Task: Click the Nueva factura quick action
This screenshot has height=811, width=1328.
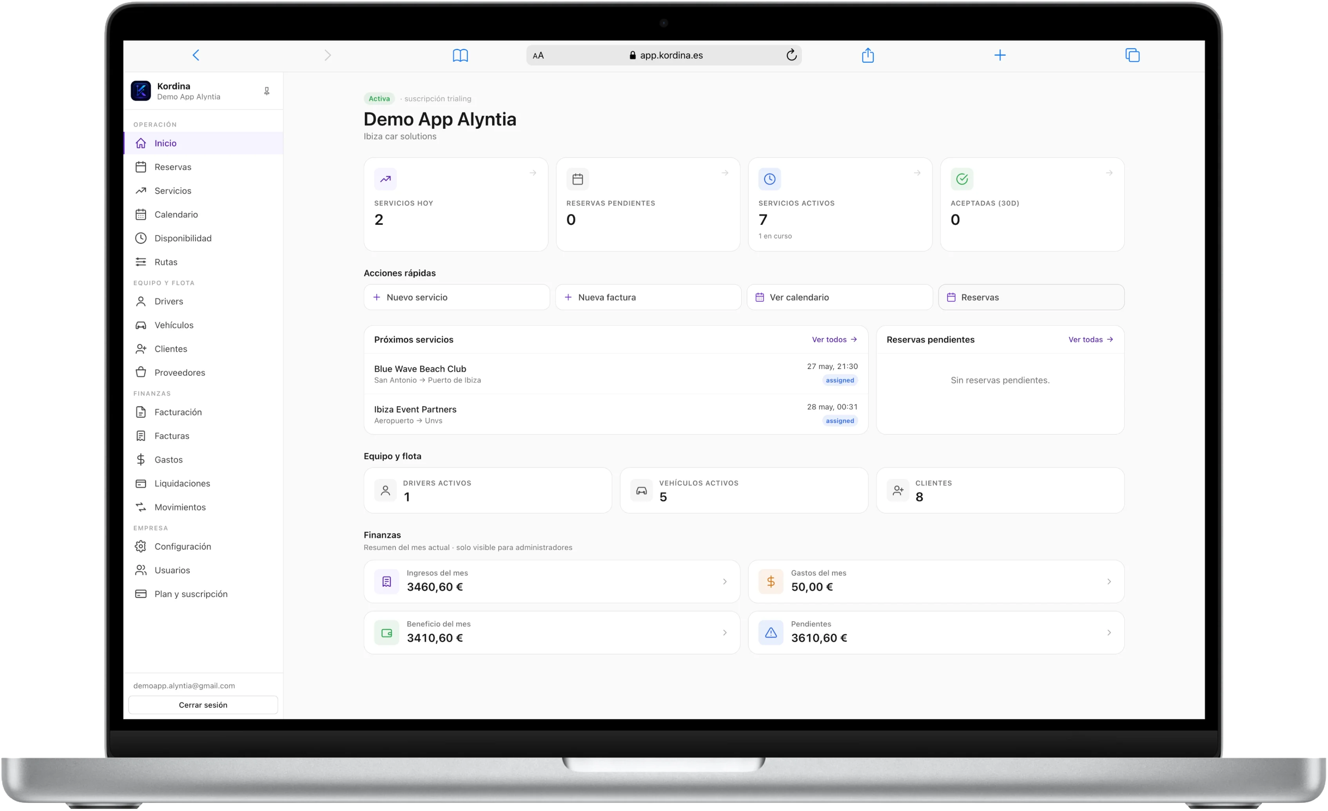Action: point(648,297)
